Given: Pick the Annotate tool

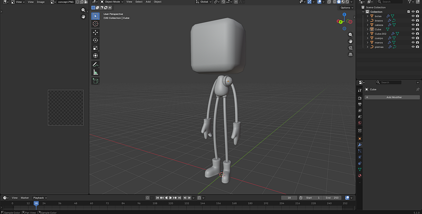Looking at the screenshot, I should tap(95, 64).
